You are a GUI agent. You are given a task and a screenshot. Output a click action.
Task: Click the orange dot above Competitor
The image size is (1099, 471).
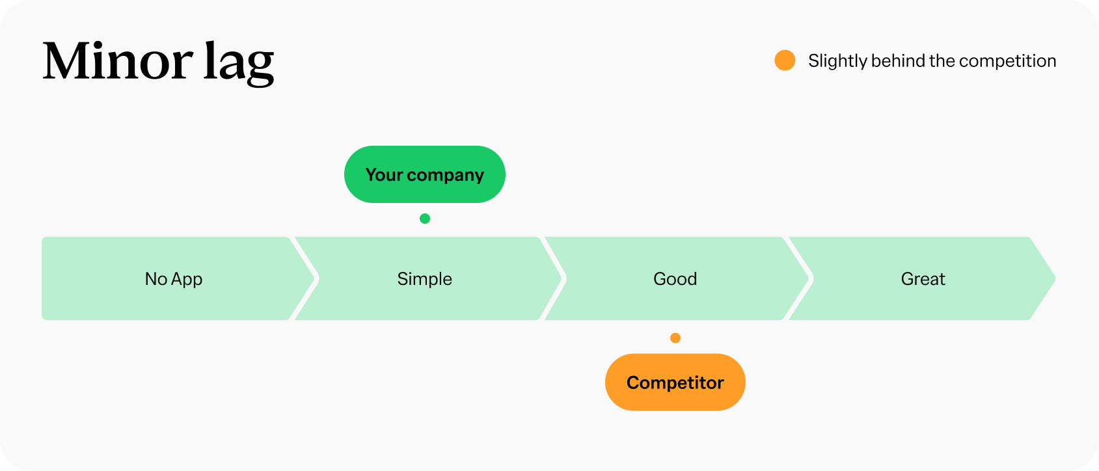675,338
